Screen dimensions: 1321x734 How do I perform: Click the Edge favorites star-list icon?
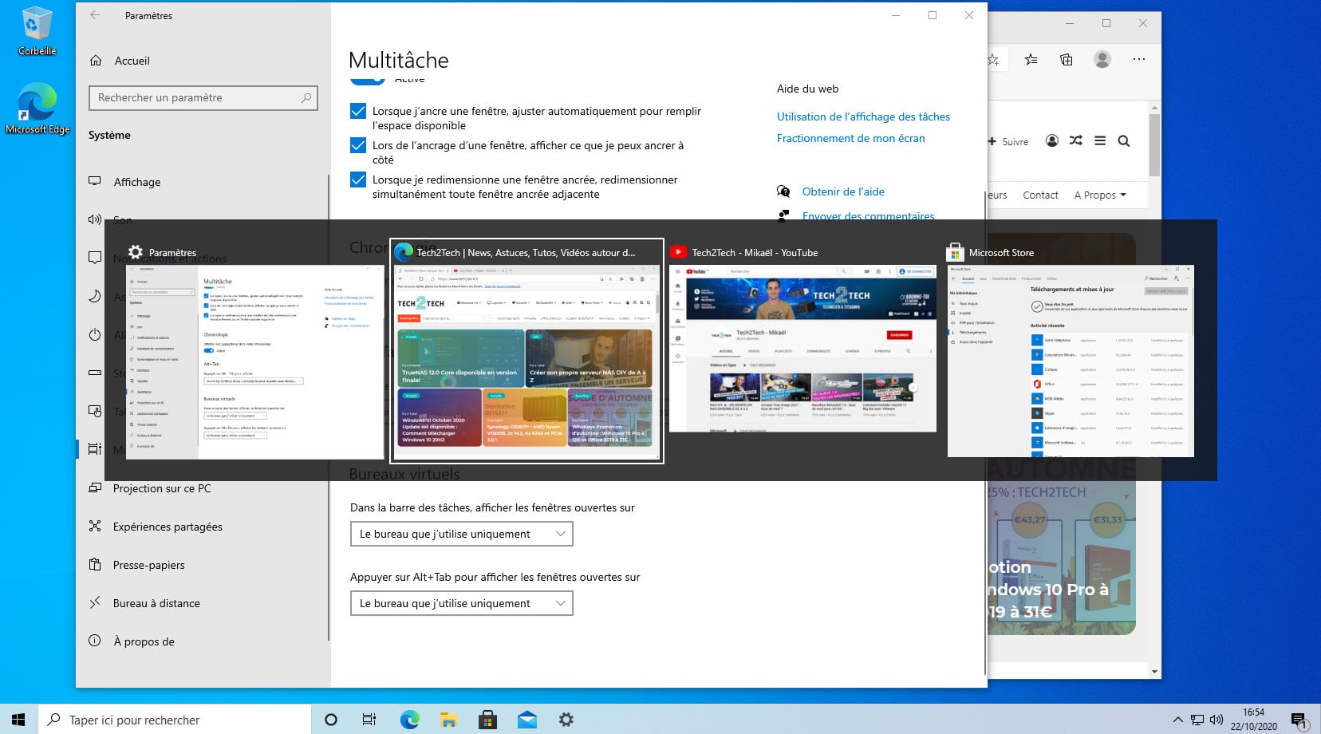(x=1031, y=59)
